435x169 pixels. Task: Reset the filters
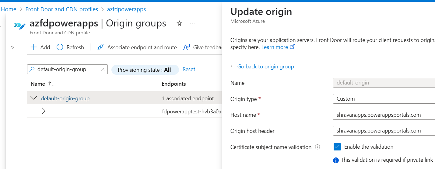click(x=189, y=69)
